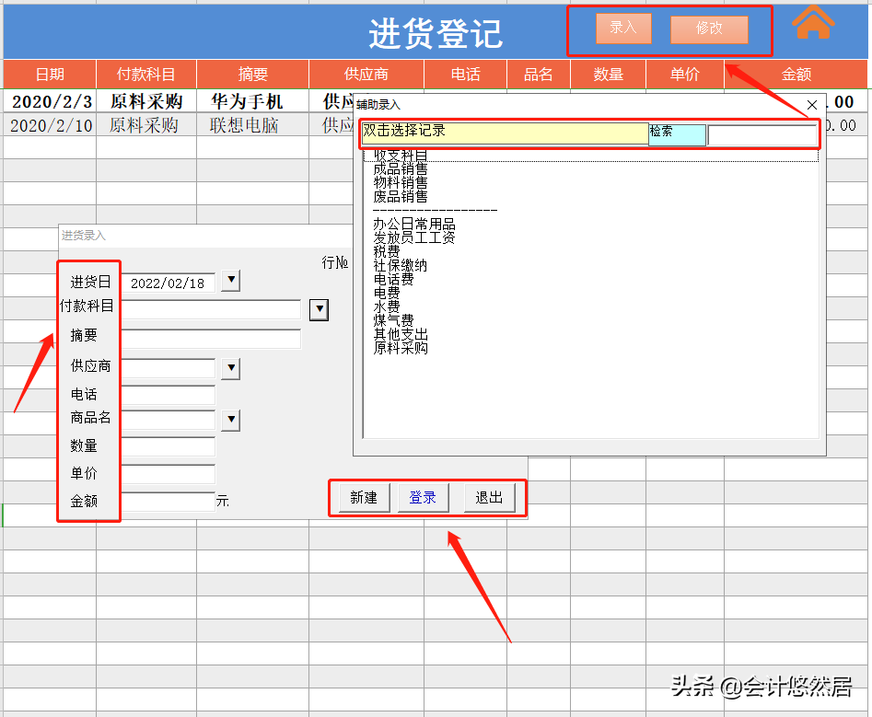
Task: Select 其他支出 in the list
Action: [401, 334]
